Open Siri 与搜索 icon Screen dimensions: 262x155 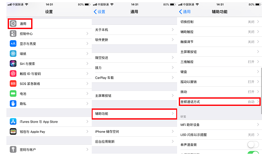[13, 64]
